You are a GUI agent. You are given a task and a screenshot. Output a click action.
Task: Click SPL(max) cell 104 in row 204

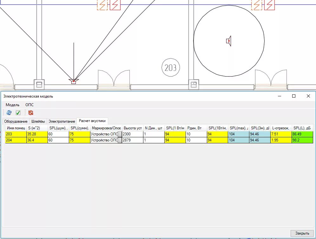click(x=239, y=140)
